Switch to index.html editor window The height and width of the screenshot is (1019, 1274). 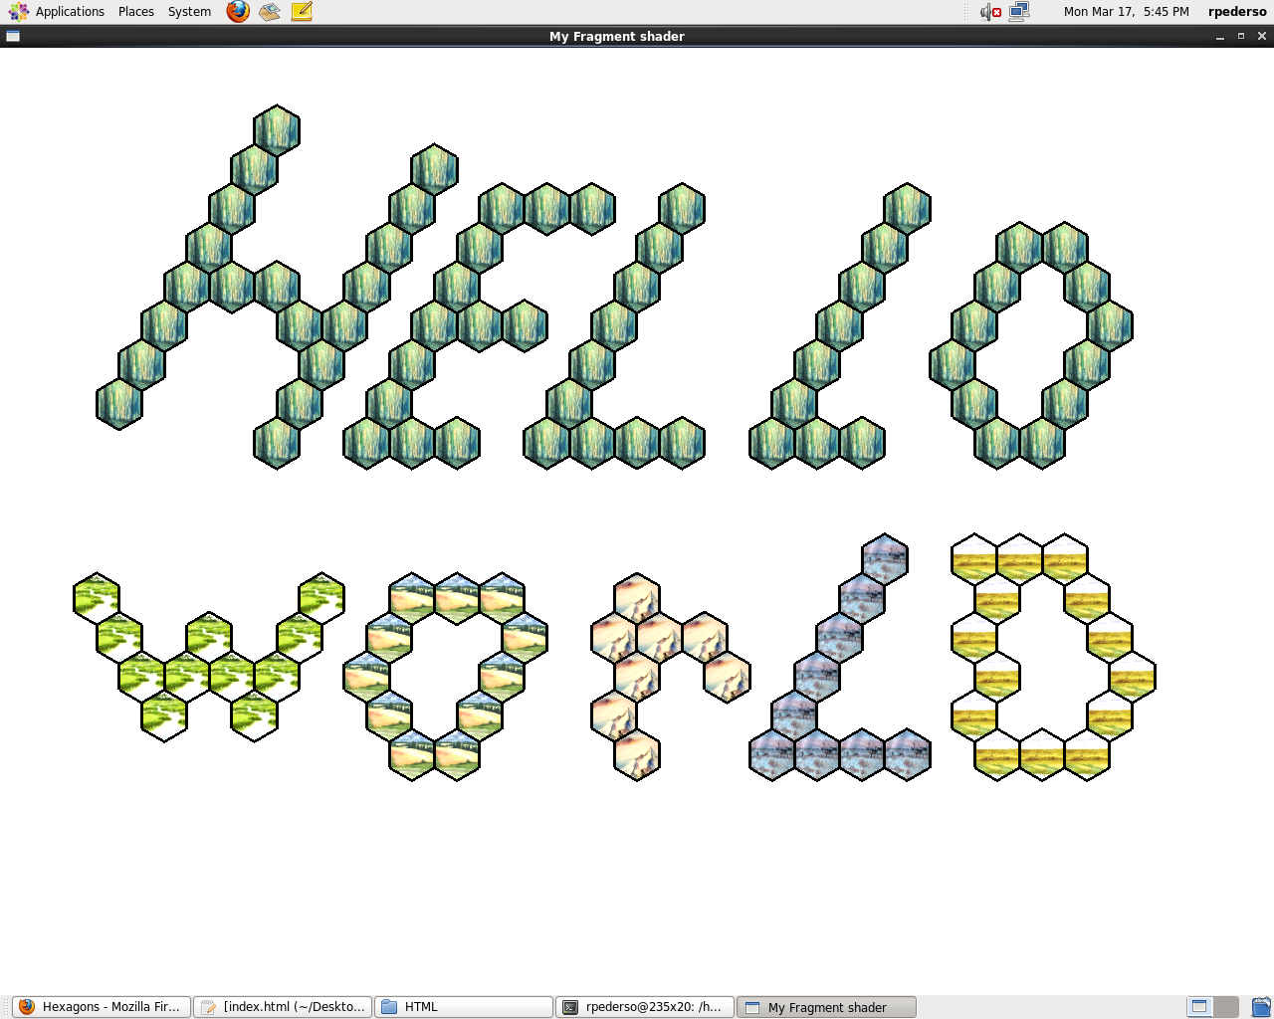pyautogui.click(x=283, y=1007)
